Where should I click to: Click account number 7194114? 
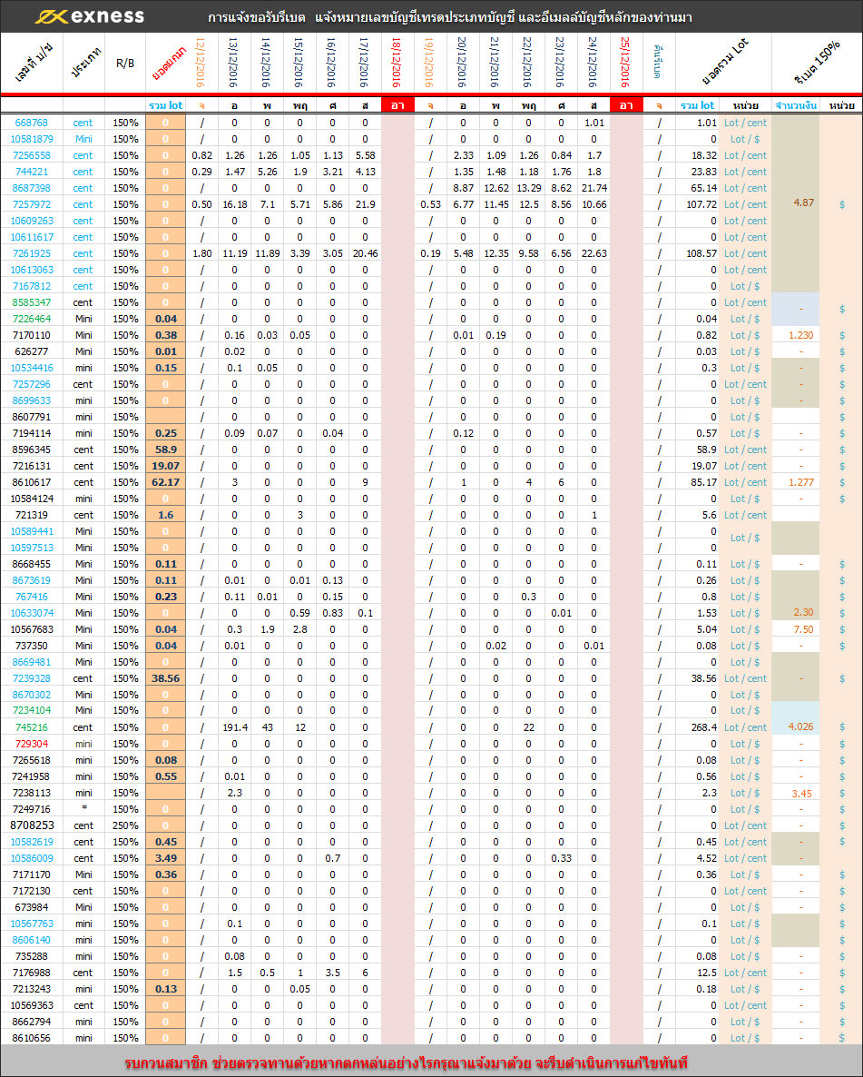32,433
